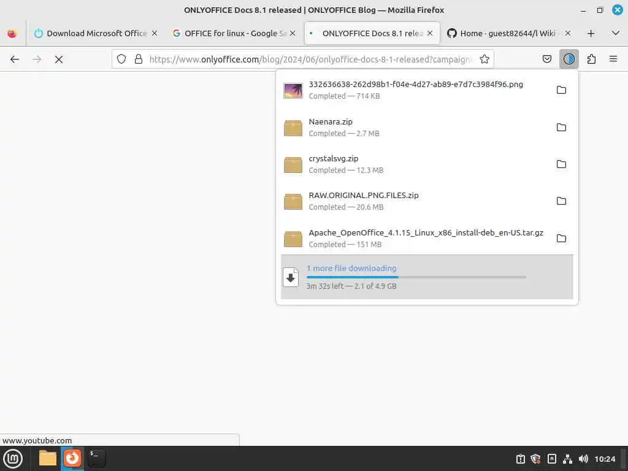This screenshot has width=628, height=471.
Task: Click the download progress bar
Action: (416, 277)
